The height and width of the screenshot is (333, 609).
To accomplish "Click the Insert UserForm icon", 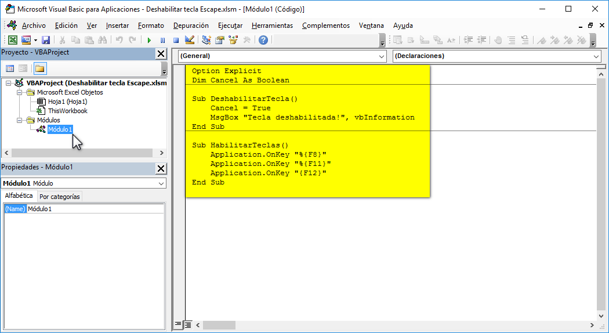I will coord(26,40).
